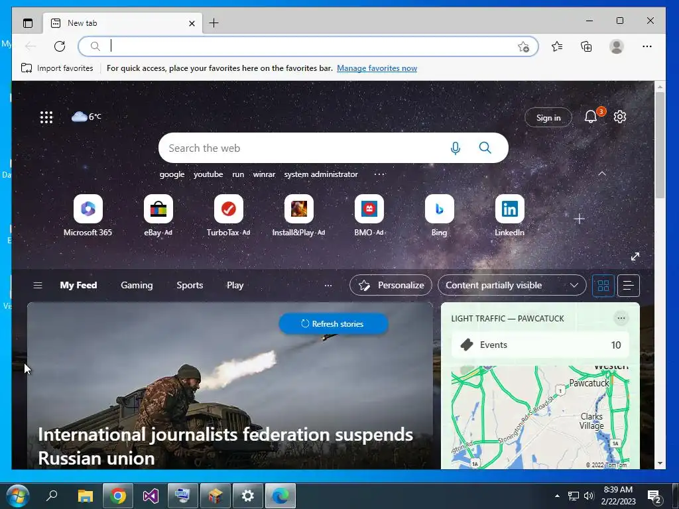Open TurboTax quick link
The image size is (679, 509).
[229, 215]
